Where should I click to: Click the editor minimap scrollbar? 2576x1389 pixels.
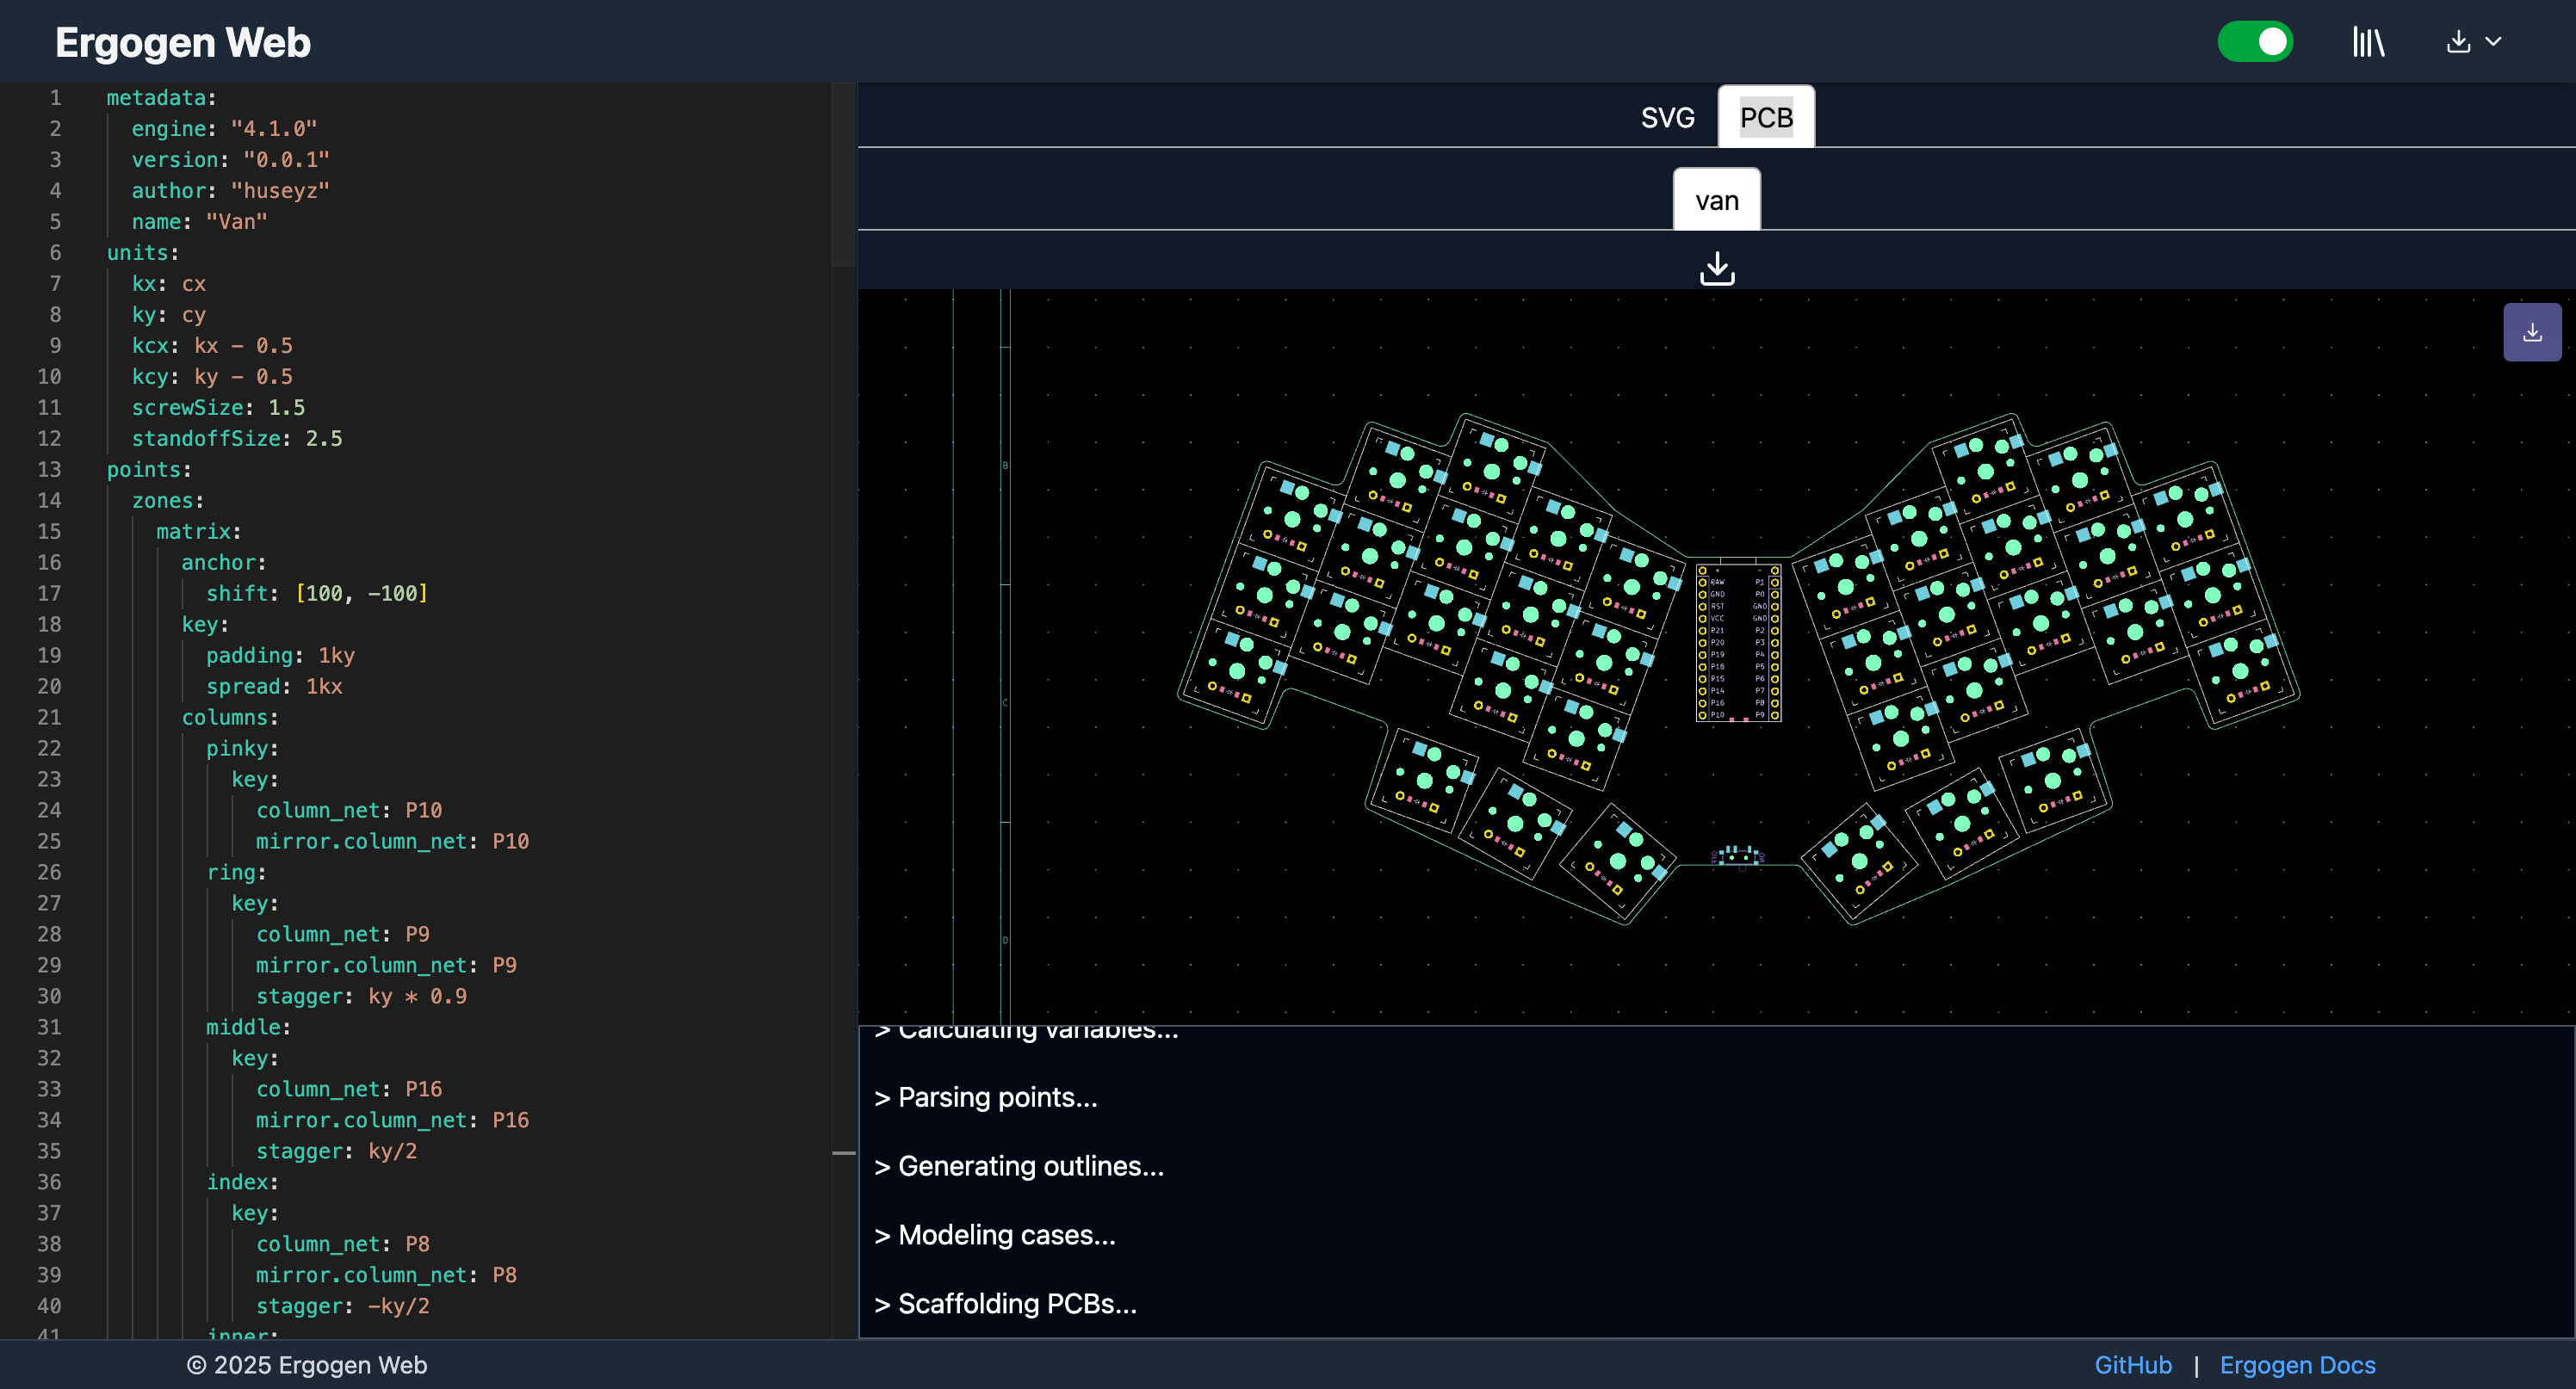(843, 175)
